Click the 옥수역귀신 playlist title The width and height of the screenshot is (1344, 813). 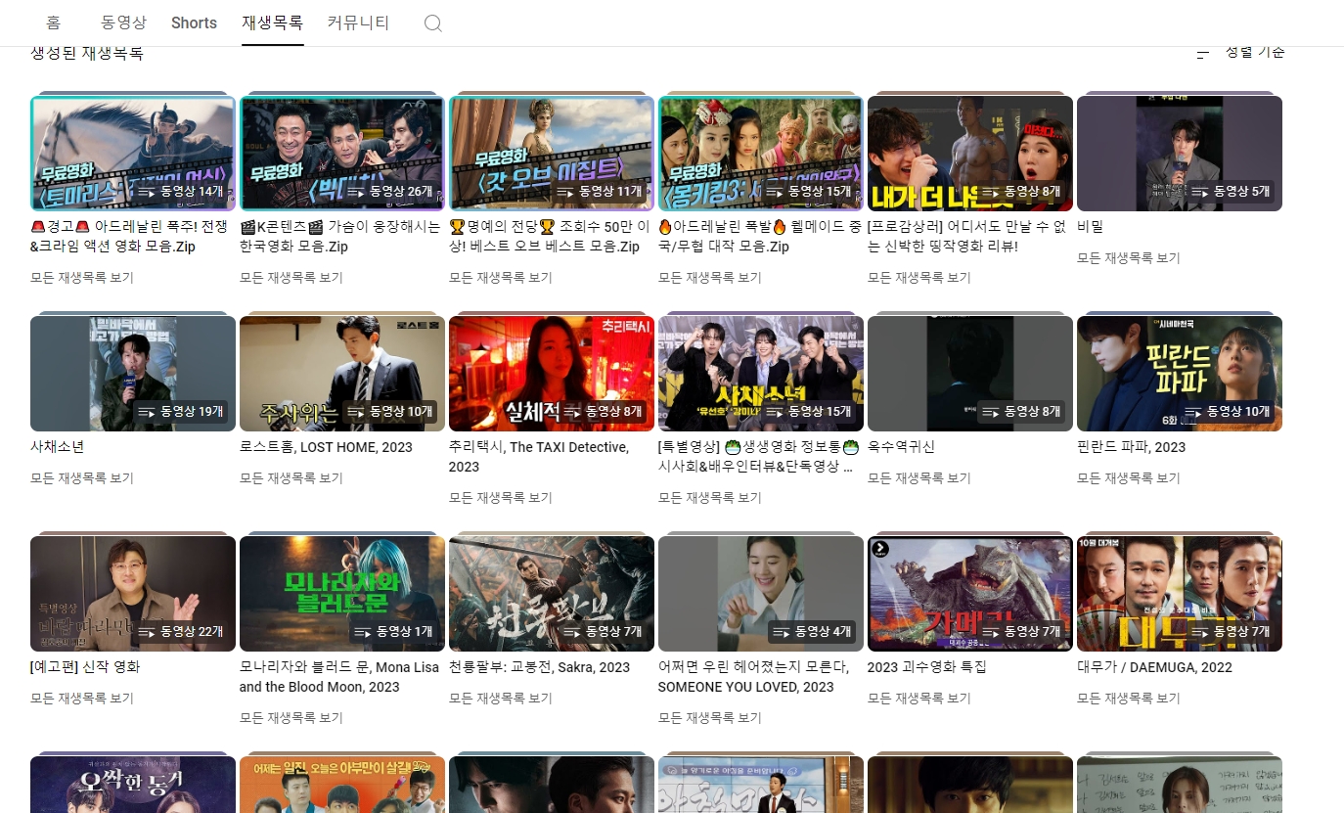901,447
